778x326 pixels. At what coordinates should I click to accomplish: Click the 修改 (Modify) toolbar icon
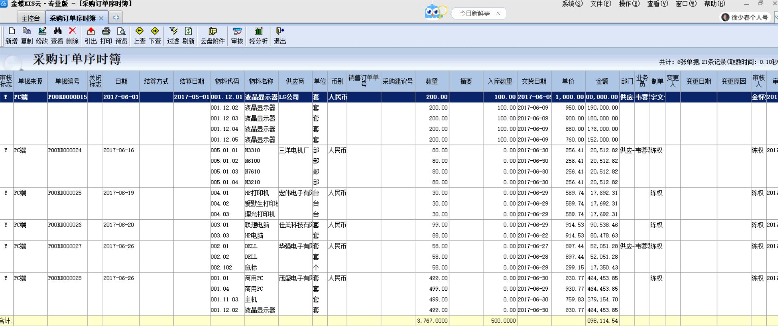point(42,36)
